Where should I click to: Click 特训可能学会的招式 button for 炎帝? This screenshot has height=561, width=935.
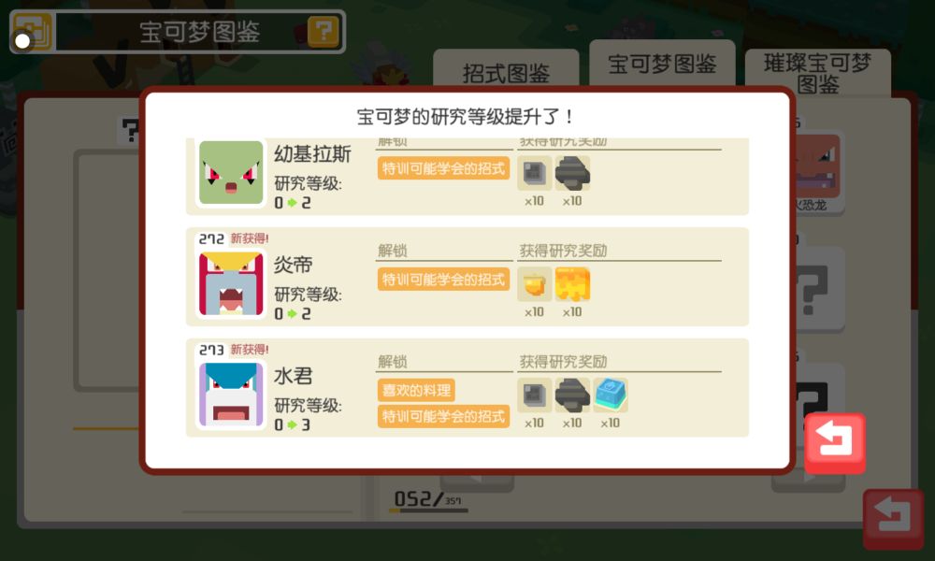click(443, 280)
